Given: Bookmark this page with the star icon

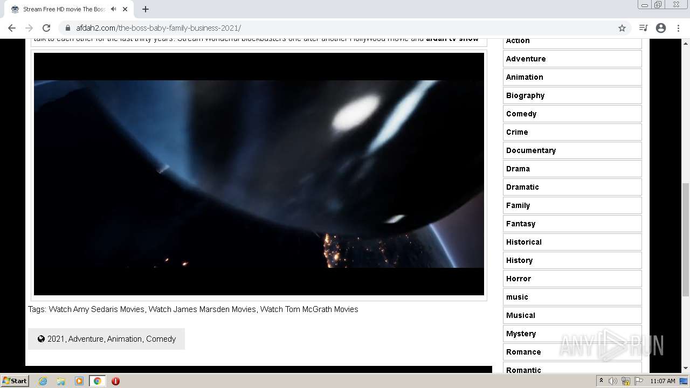Looking at the screenshot, I should (622, 28).
